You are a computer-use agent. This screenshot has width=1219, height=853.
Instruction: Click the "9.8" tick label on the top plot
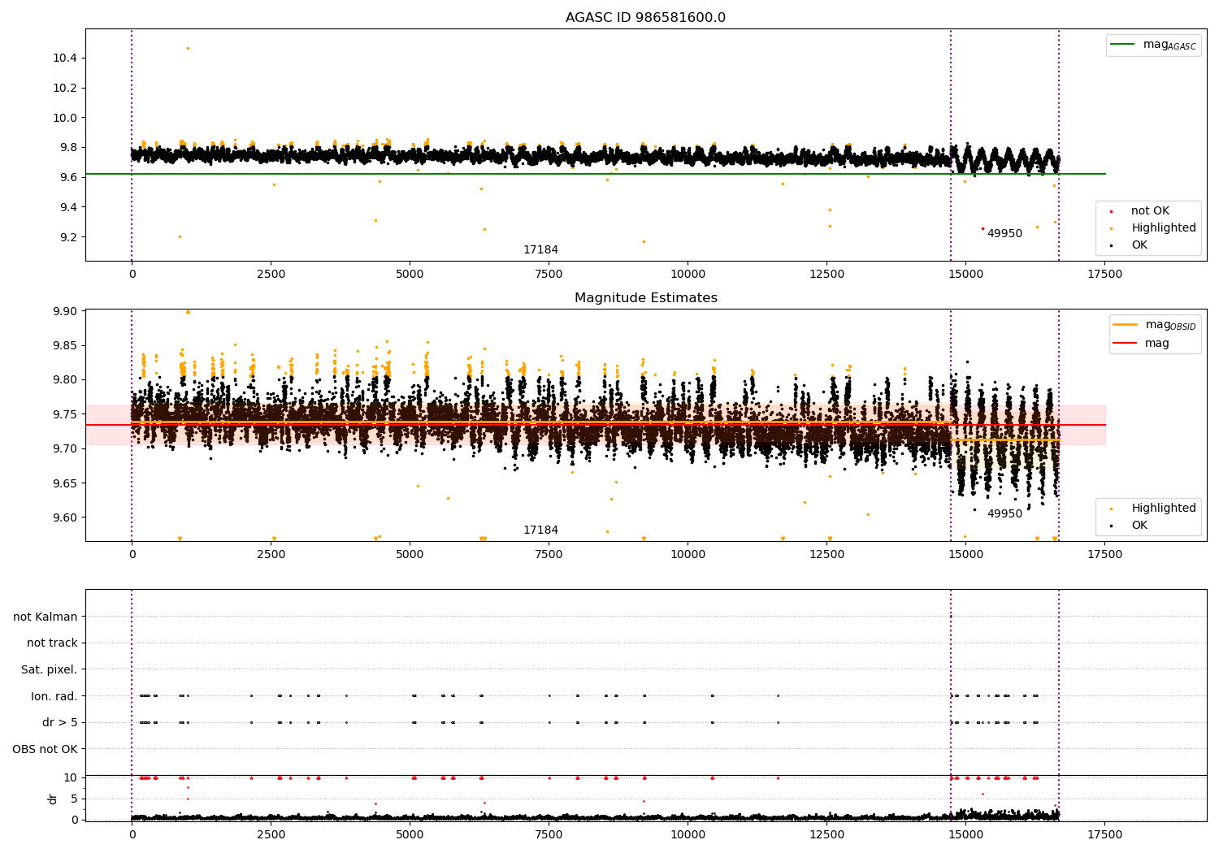68,148
